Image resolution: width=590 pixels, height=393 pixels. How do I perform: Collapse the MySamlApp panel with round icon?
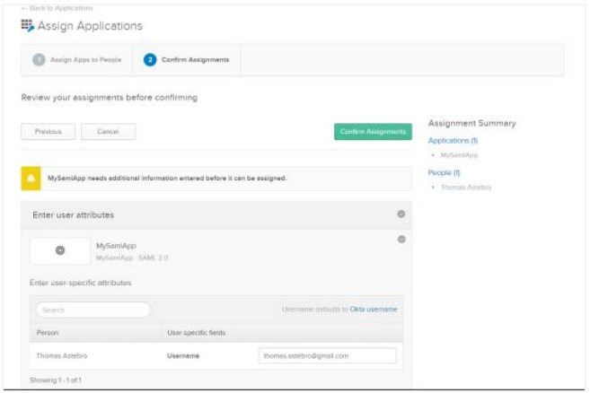[401, 240]
